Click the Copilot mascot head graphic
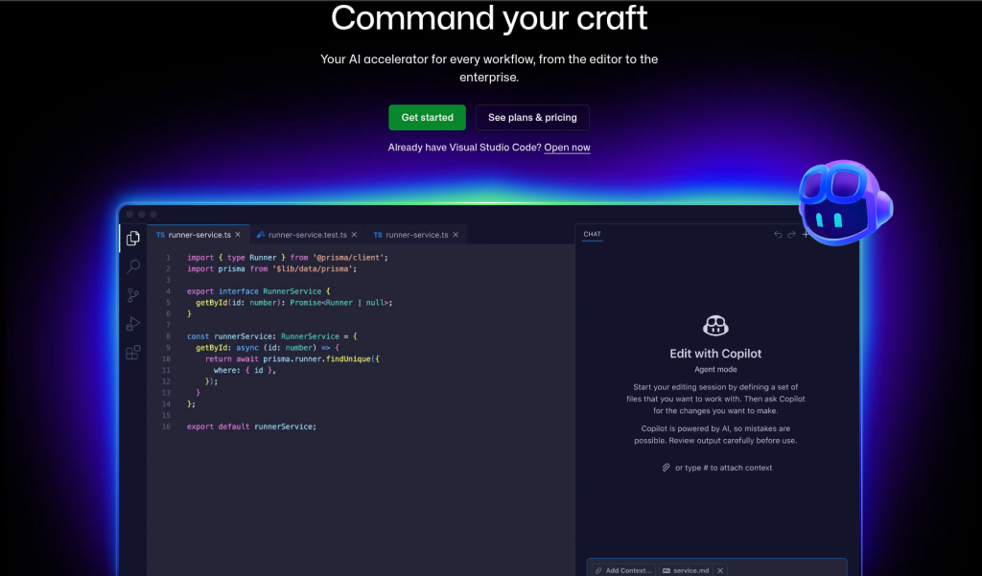The height and width of the screenshot is (576, 982). [845, 201]
